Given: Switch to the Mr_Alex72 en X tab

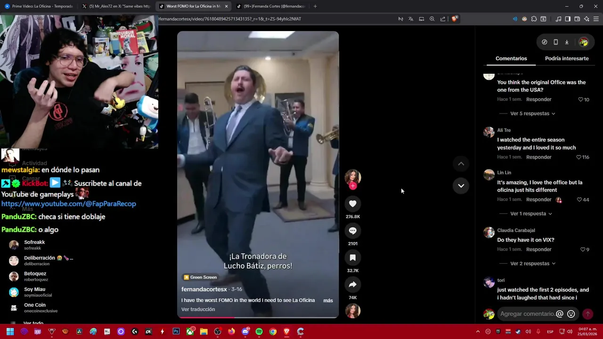Looking at the screenshot, I should [x=116, y=6].
